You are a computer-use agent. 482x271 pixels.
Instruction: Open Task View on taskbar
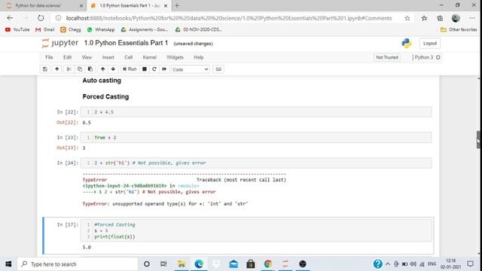pos(163,264)
